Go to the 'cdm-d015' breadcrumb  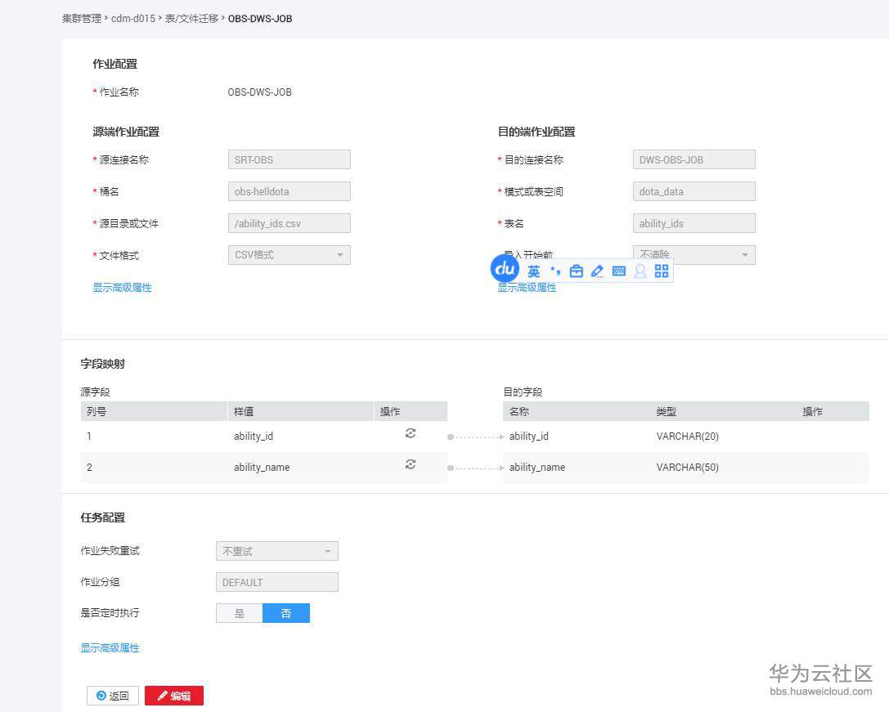click(x=133, y=19)
